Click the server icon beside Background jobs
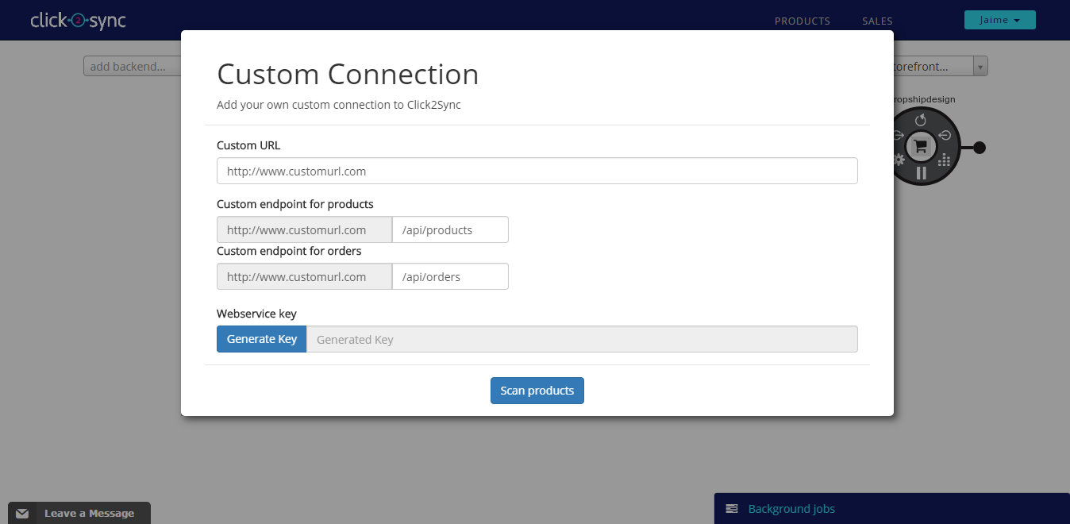Viewport: 1070px width, 524px height. (x=731, y=508)
